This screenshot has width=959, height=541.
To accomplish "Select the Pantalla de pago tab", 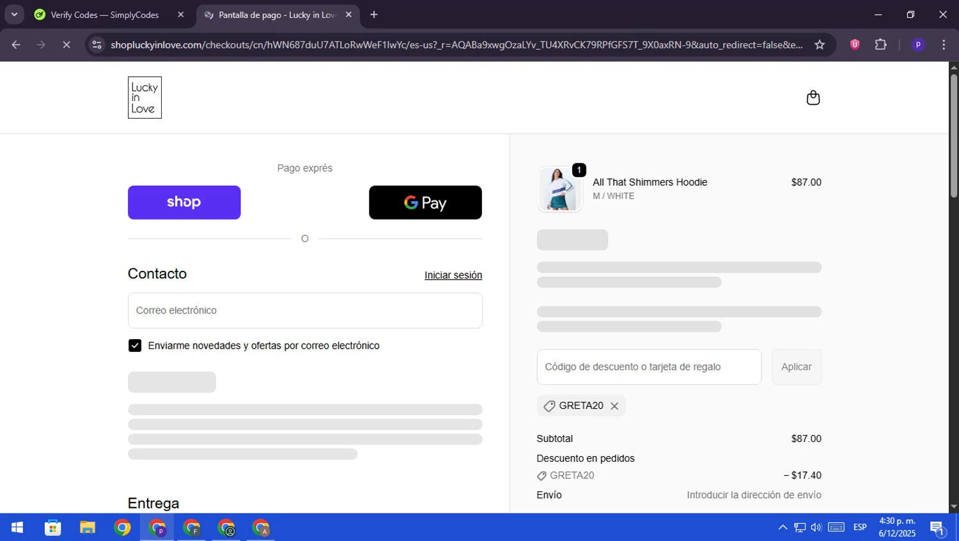I will pyautogui.click(x=277, y=15).
